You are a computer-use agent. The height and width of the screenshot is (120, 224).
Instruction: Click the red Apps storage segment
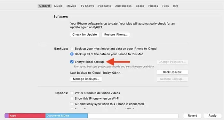point(27,116)
